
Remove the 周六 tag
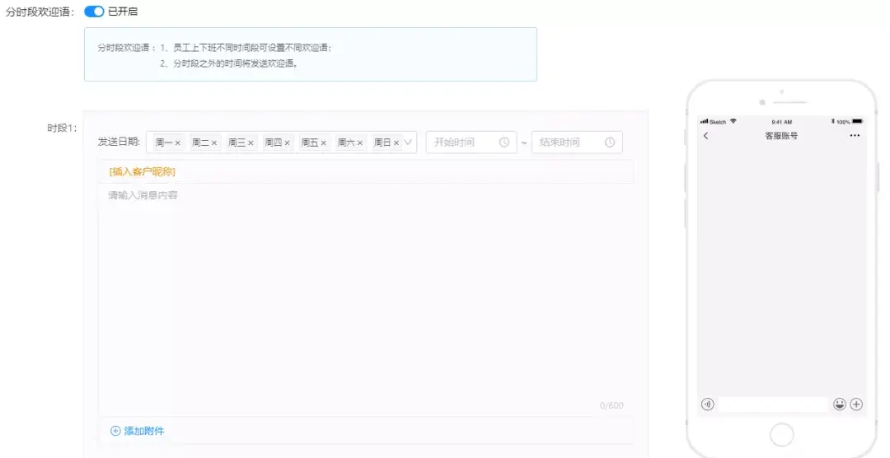coord(360,143)
